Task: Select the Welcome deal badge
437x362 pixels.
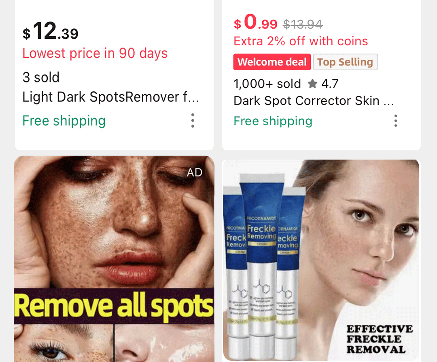Action: [272, 62]
